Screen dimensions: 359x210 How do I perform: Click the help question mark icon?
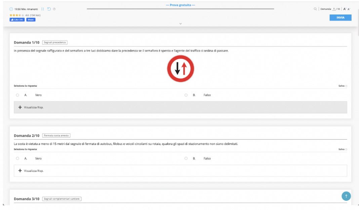(54, 9)
